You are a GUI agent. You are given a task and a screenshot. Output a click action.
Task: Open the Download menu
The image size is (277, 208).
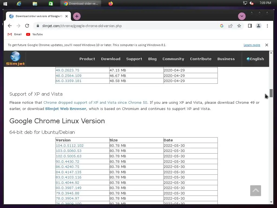pos(111,59)
